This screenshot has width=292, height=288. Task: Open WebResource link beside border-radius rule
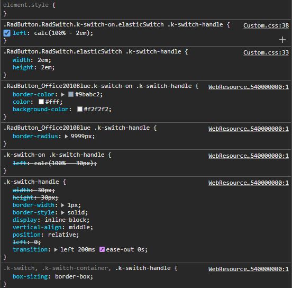249,129
